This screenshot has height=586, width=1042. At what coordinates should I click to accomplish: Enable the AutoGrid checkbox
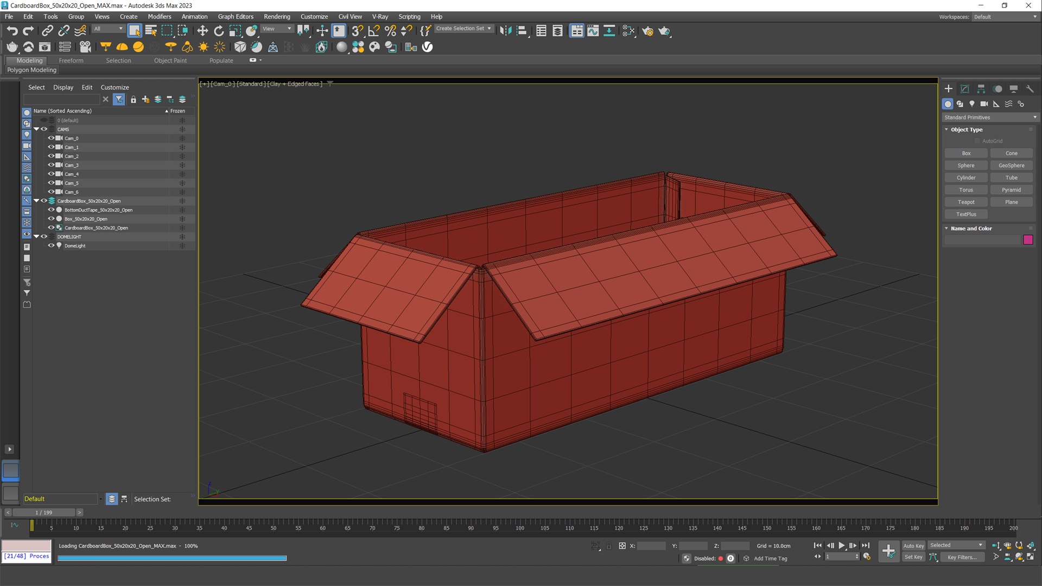click(x=977, y=141)
